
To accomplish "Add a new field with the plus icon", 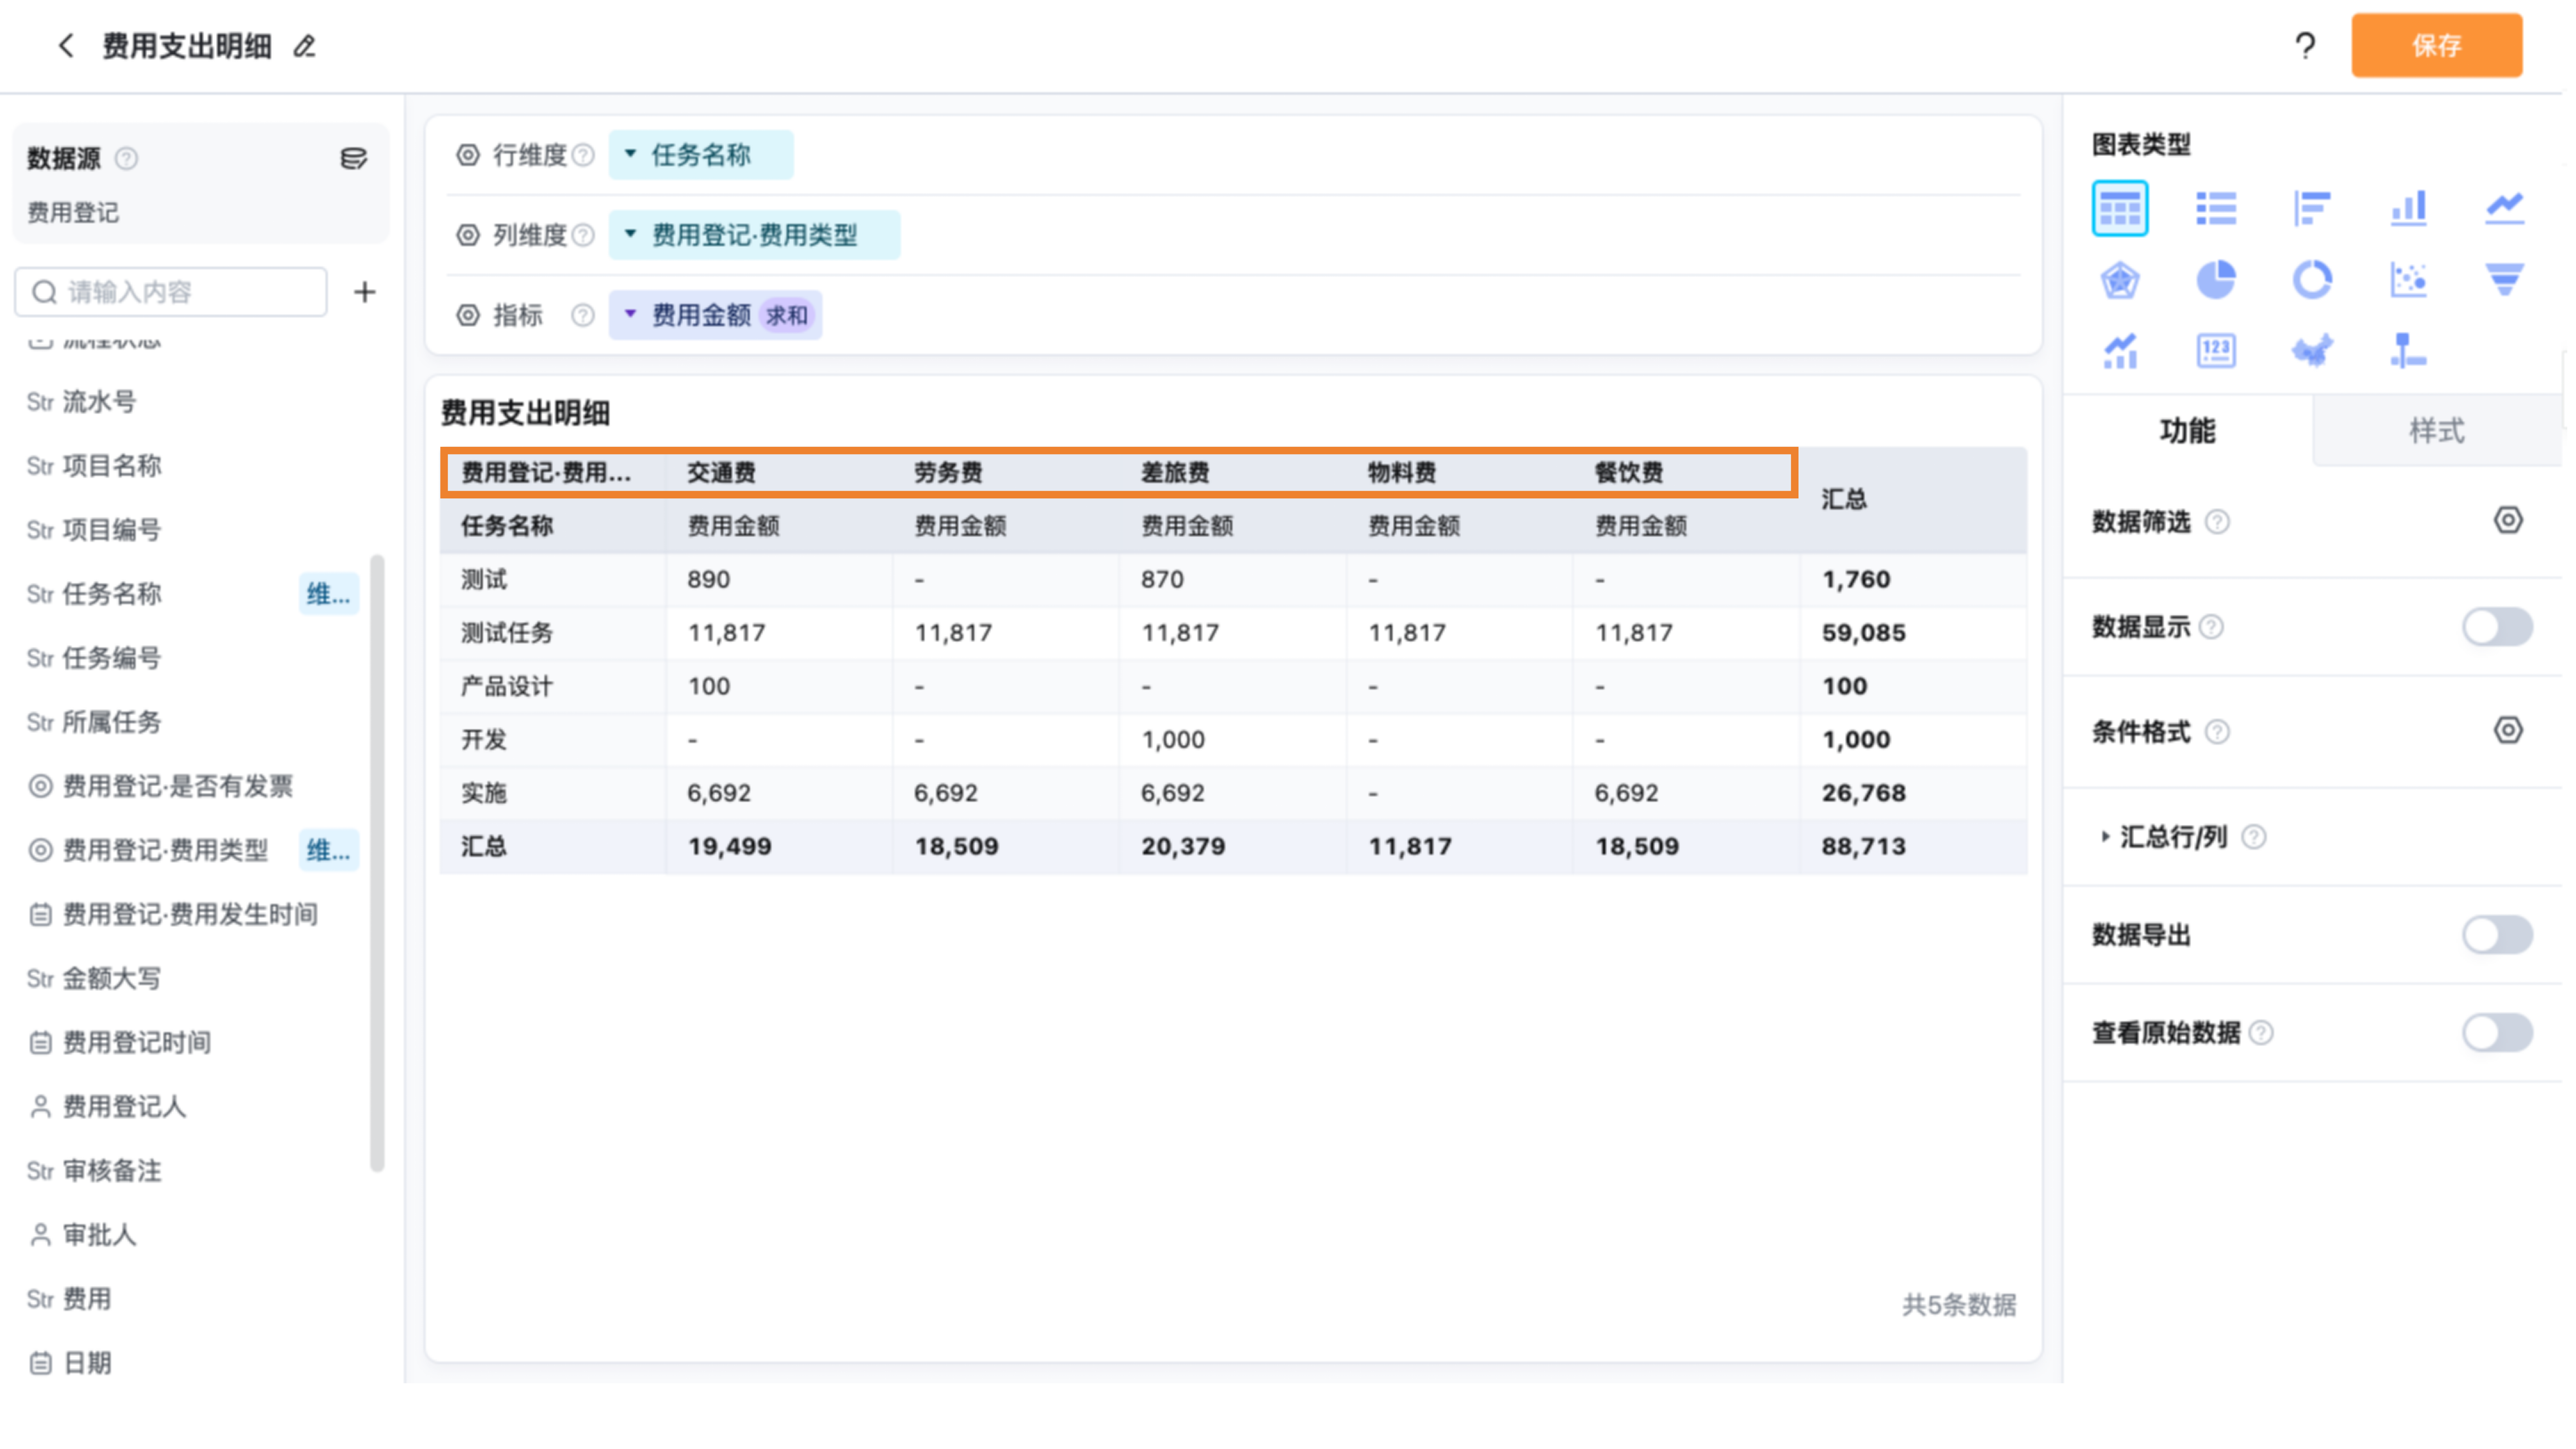I will pyautogui.click(x=365, y=292).
